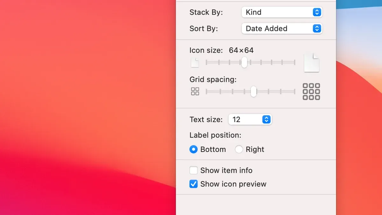Click the Text size label
The width and height of the screenshot is (382, 215).
click(206, 119)
